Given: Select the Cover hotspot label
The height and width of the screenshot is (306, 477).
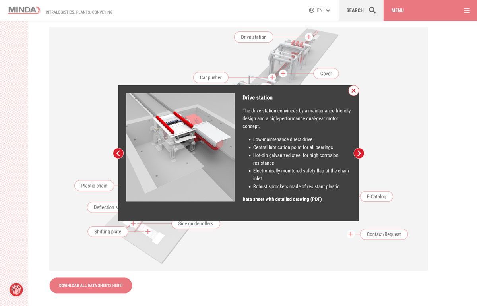Looking at the screenshot, I should [x=326, y=74].
